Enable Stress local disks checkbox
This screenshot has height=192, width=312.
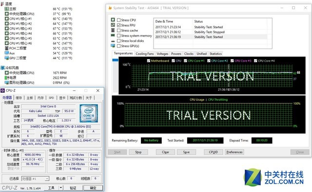click(x=119, y=41)
